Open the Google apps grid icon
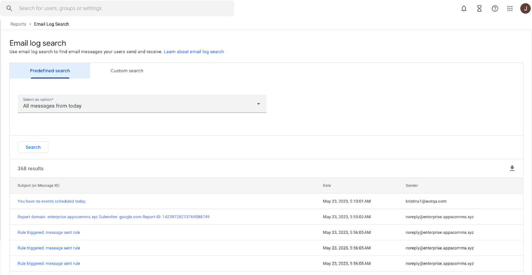 [x=510, y=9]
